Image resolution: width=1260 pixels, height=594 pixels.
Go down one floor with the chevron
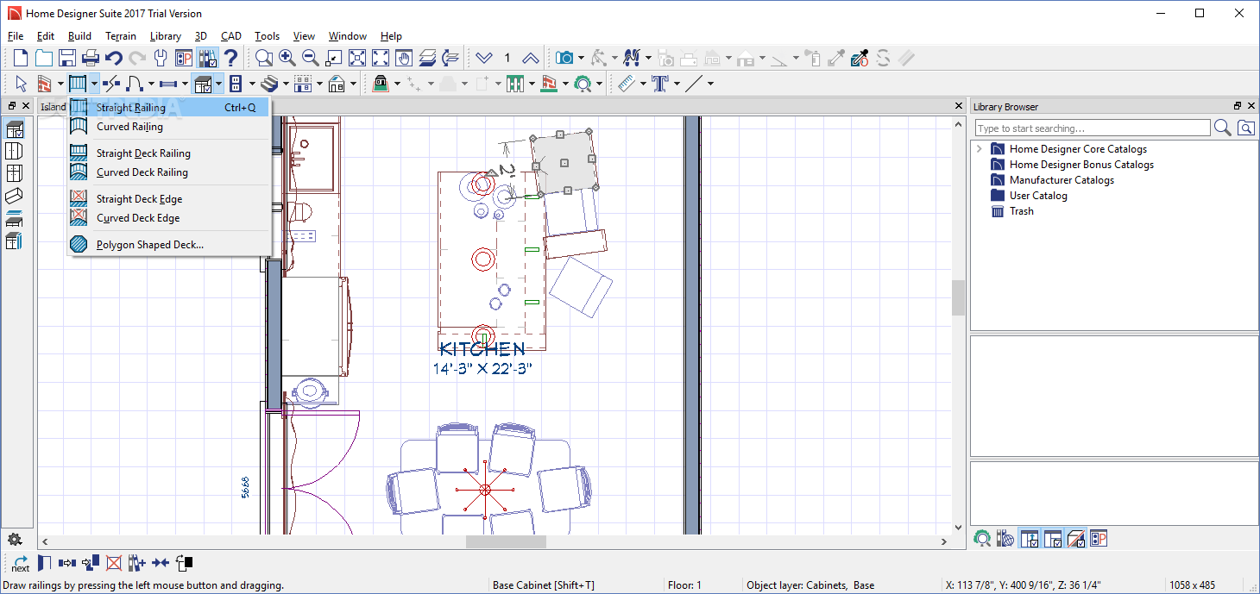[x=484, y=58]
